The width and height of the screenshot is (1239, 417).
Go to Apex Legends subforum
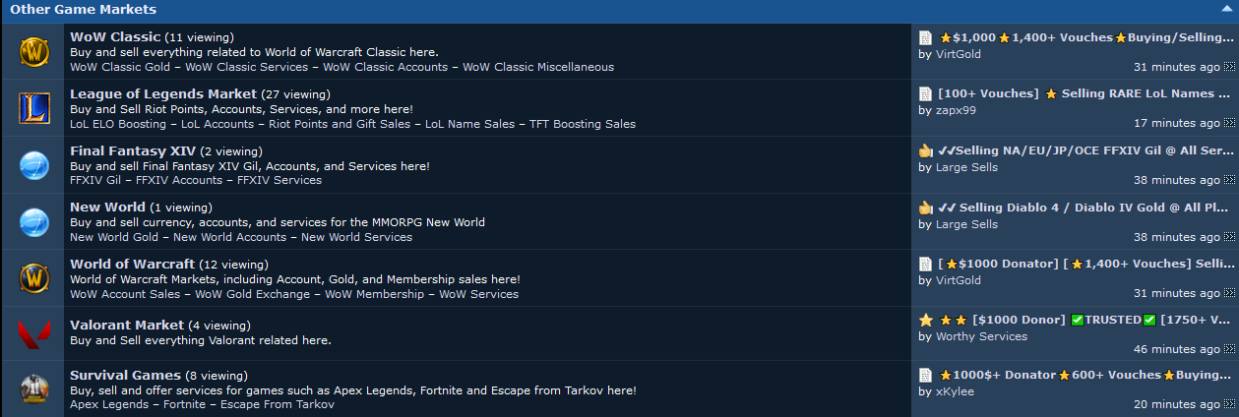(111, 404)
